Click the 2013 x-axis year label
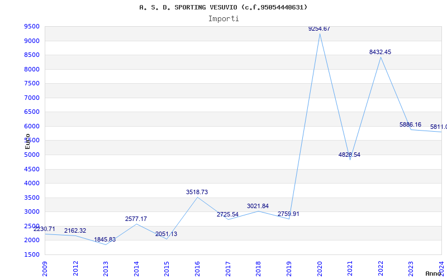This screenshot has height=279, width=447. click(x=106, y=268)
